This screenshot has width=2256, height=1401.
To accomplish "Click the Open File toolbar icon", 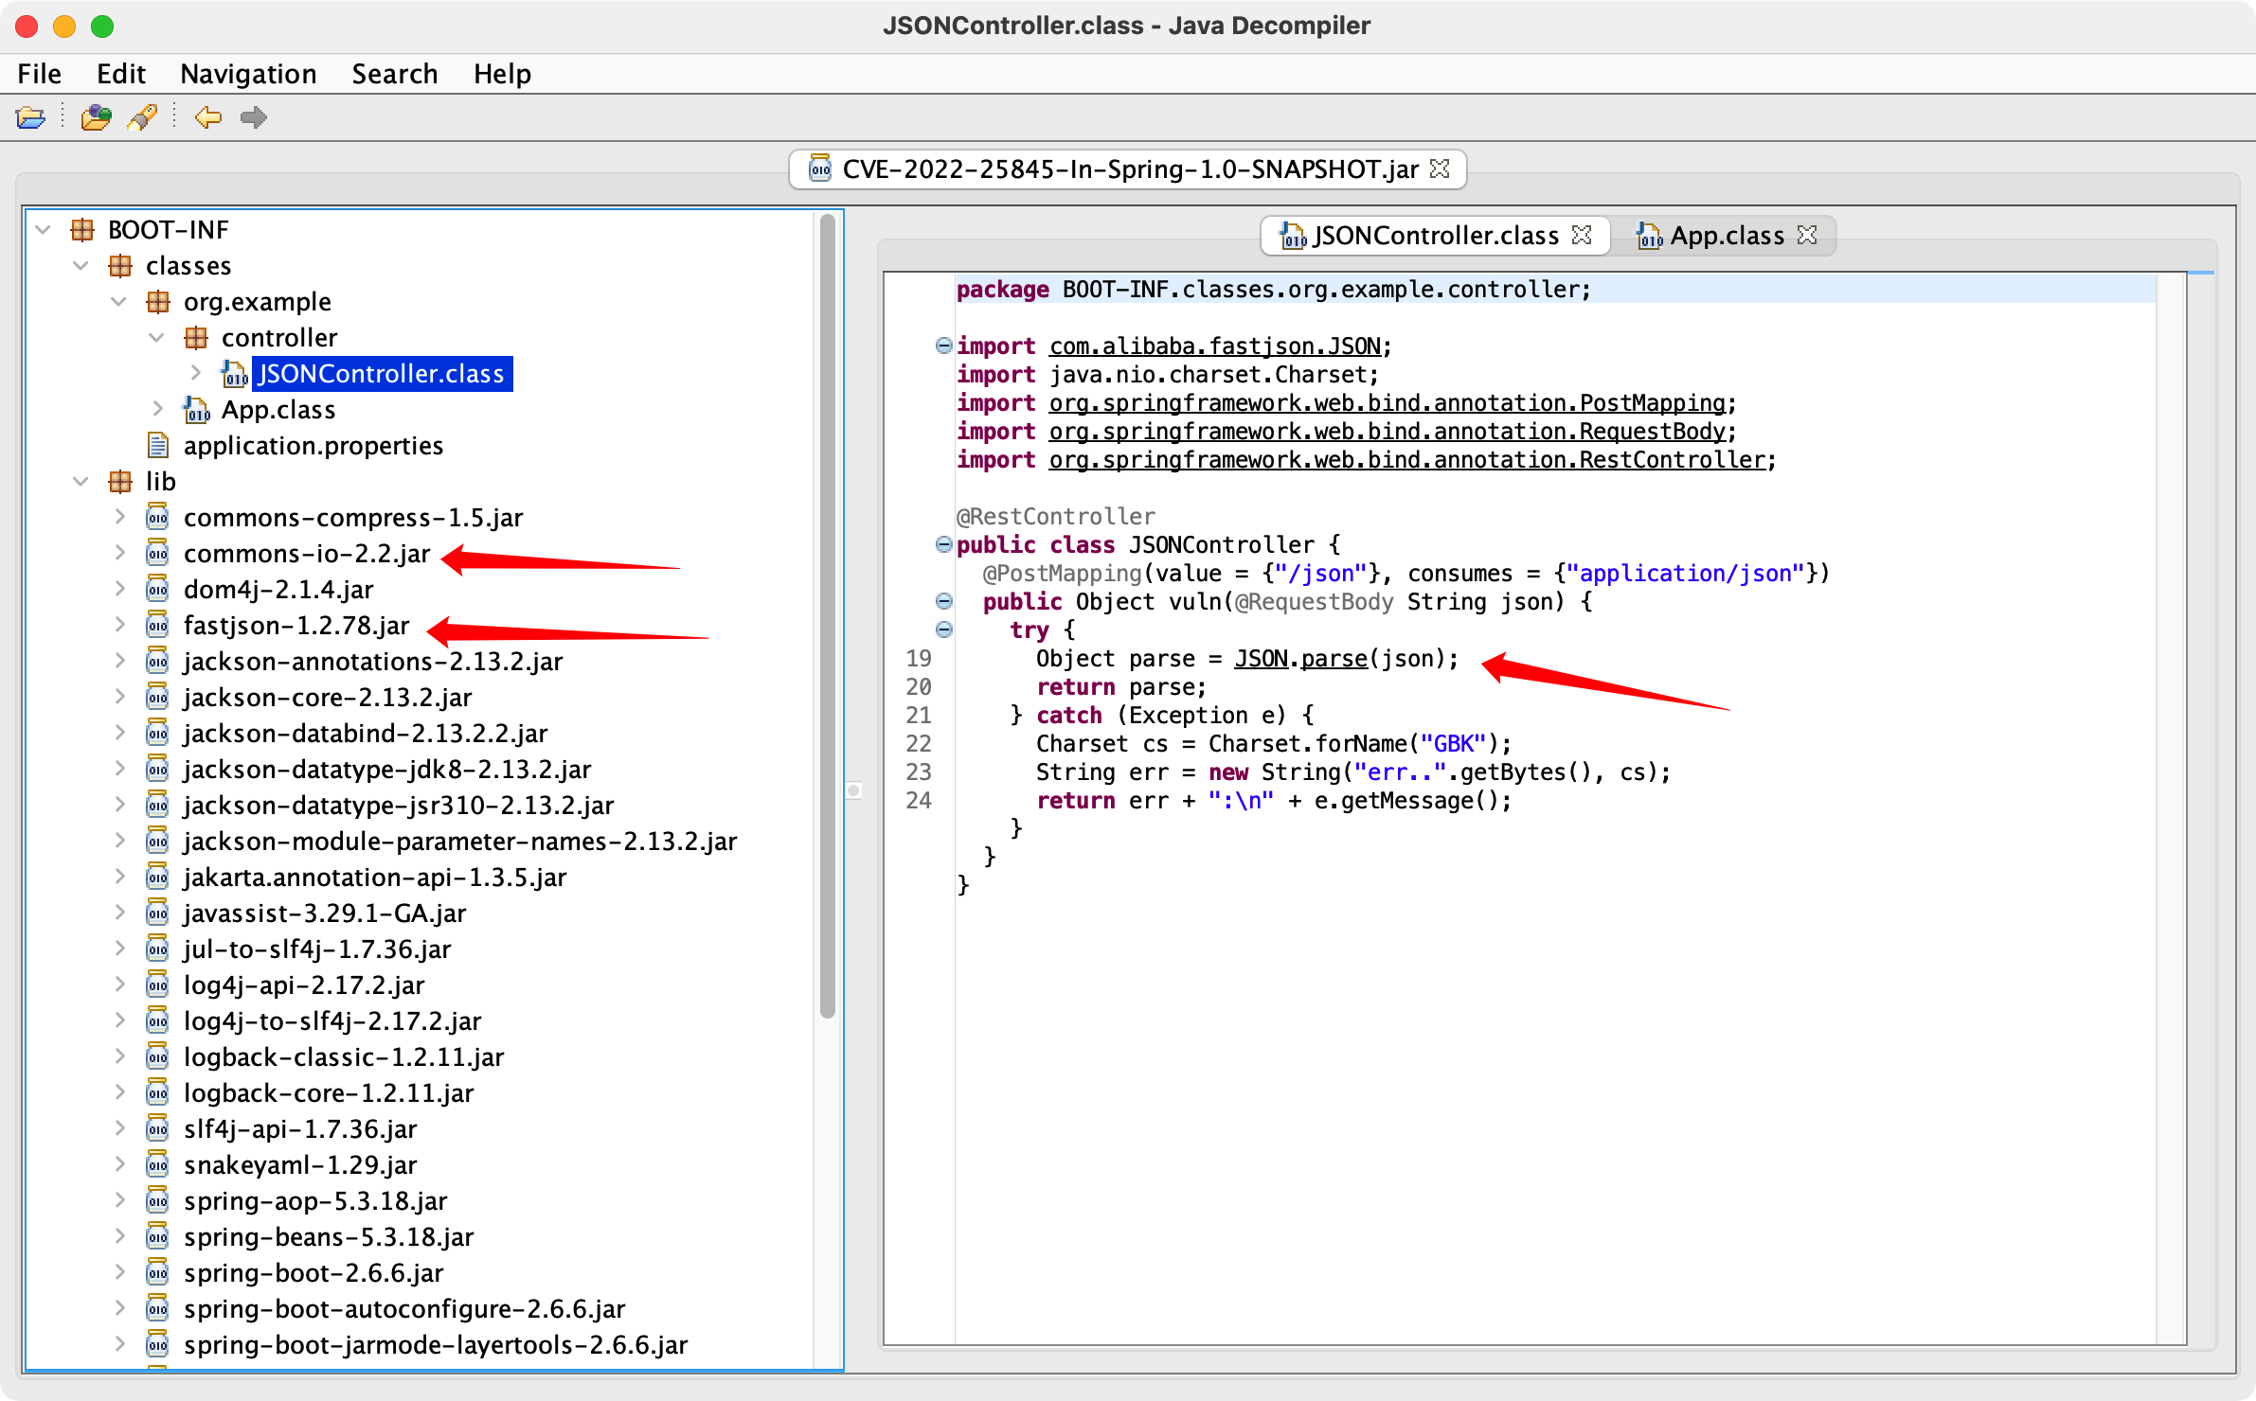I will point(30,117).
